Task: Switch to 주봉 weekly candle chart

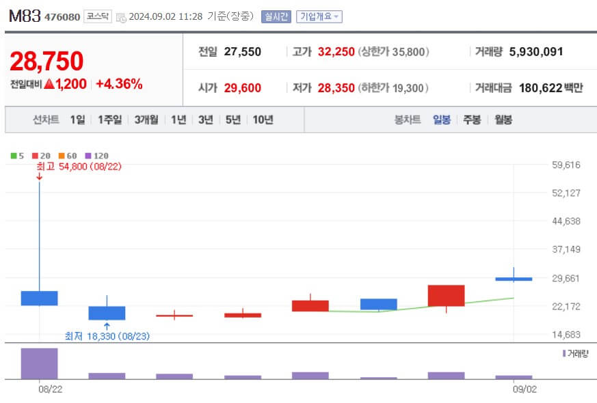Action: pos(472,120)
